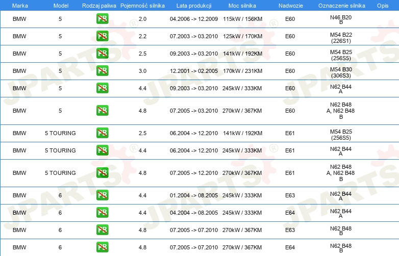This screenshot has width=399, height=256.
Task: Click the petrol fuel icon in the BMW 5 2.2 row
Action: 102,36
